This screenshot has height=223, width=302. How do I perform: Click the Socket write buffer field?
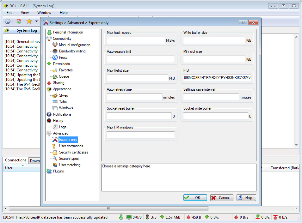pos(216,116)
